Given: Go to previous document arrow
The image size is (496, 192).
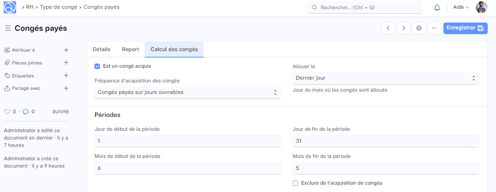Looking at the screenshot, I should [388, 28].
